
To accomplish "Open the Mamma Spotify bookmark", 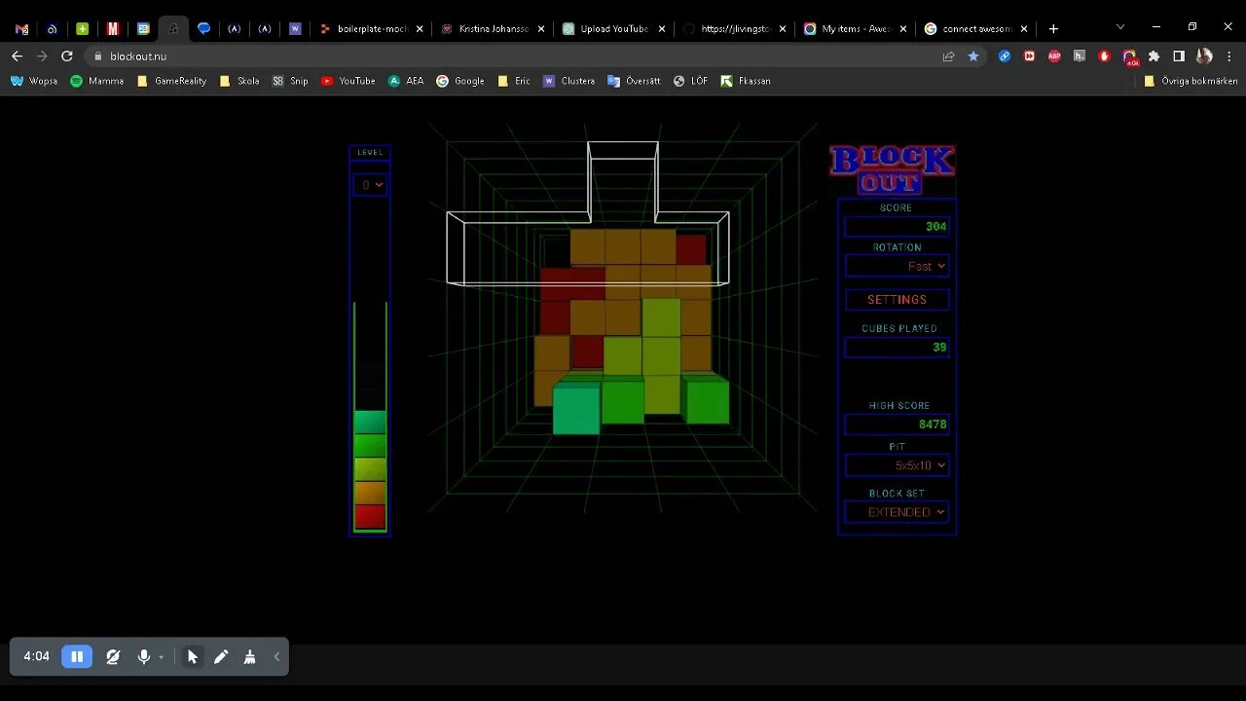I will (96, 81).
